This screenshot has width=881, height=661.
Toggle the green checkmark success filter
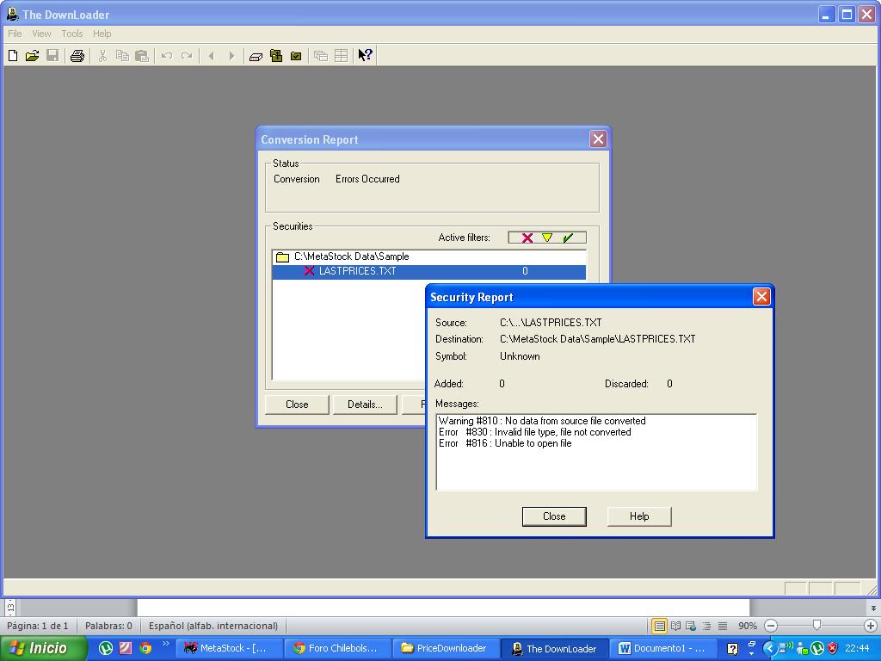pyautogui.click(x=568, y=238)
